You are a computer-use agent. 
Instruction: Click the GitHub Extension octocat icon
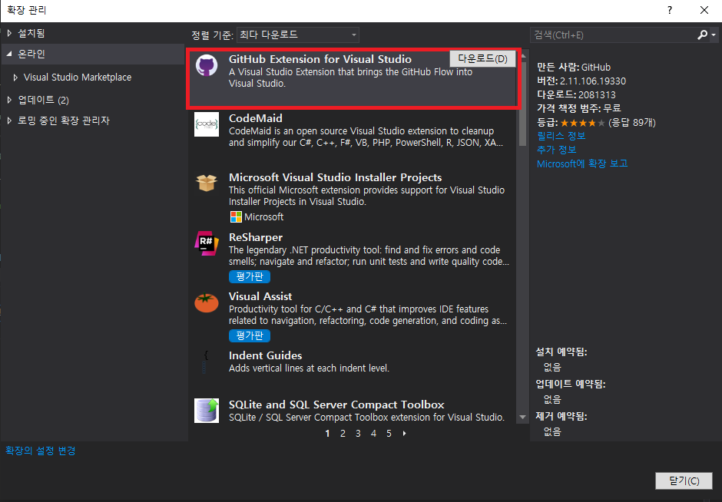pyautogui.click(x=207, y=65)
